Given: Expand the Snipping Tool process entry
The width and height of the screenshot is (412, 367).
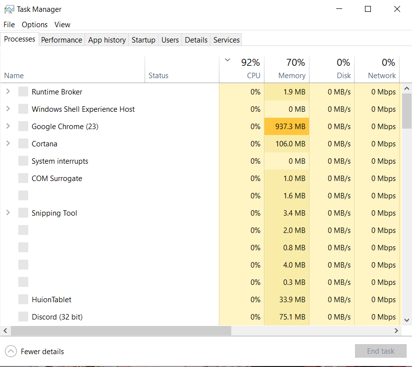Looking at the screenshot, I should pyautogui.click(x=8, y=213).
